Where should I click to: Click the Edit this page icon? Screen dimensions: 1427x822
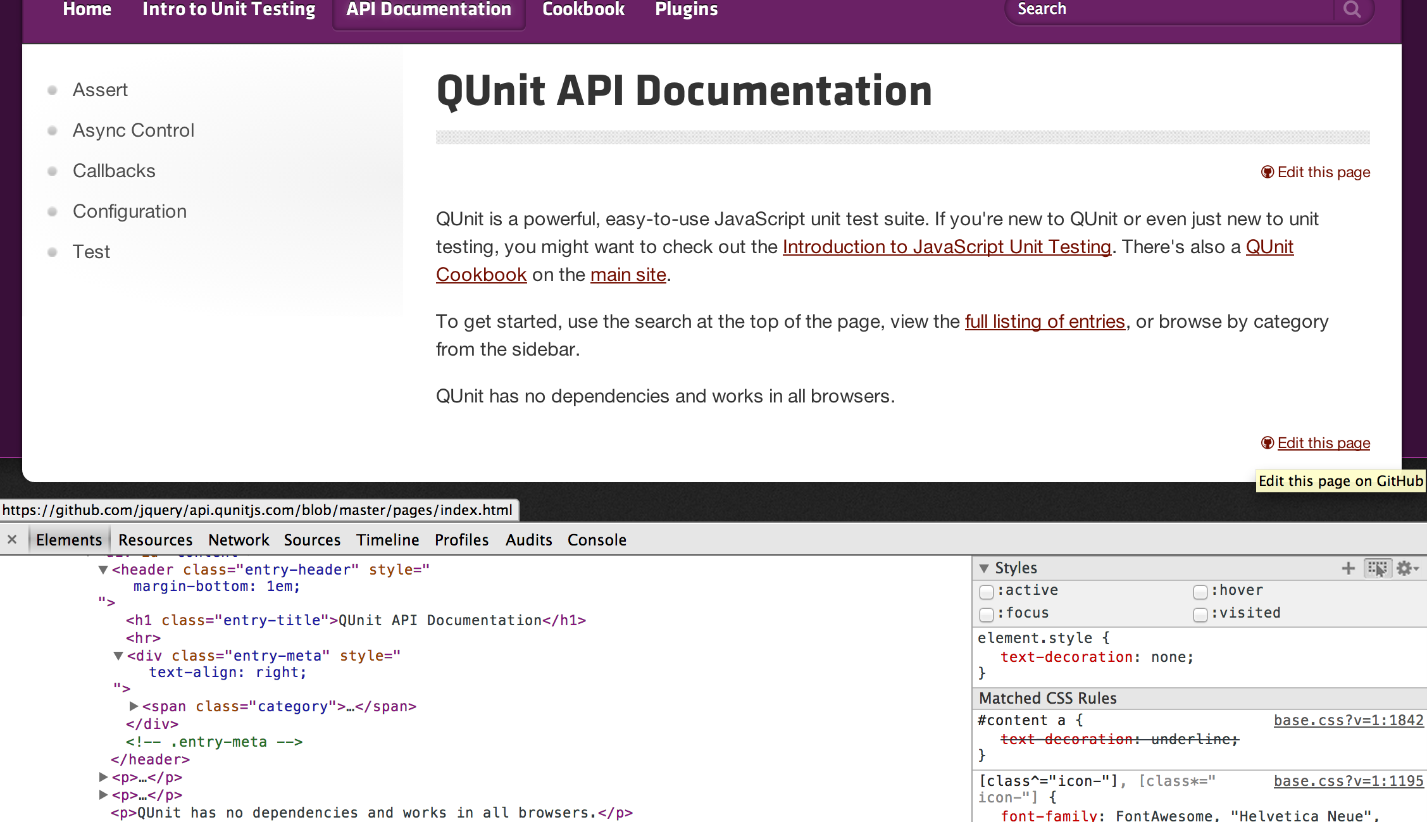coord(1266,171)
